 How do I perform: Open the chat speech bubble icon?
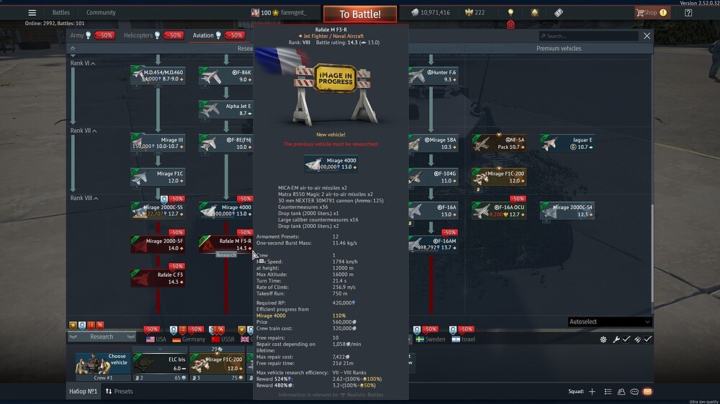tap(634, 392)
